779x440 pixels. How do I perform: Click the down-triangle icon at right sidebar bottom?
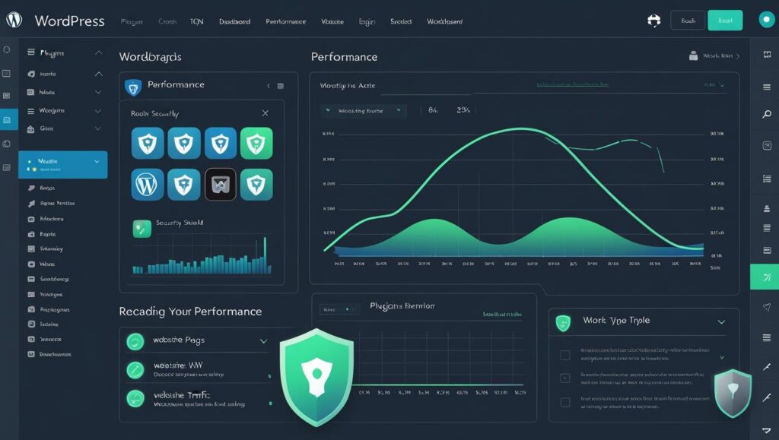click(x=767, y=431)
